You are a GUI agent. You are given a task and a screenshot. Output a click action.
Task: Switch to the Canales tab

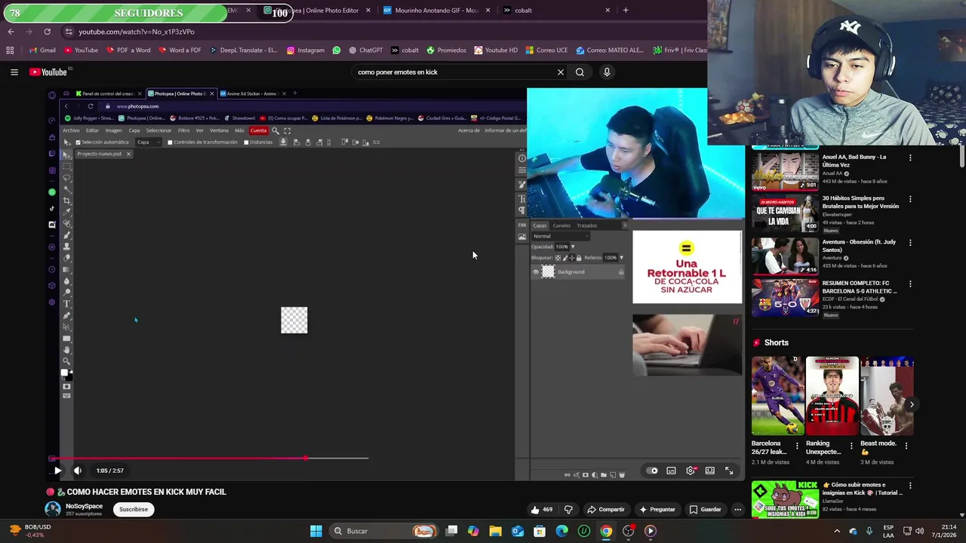click(x=561, y=225)
